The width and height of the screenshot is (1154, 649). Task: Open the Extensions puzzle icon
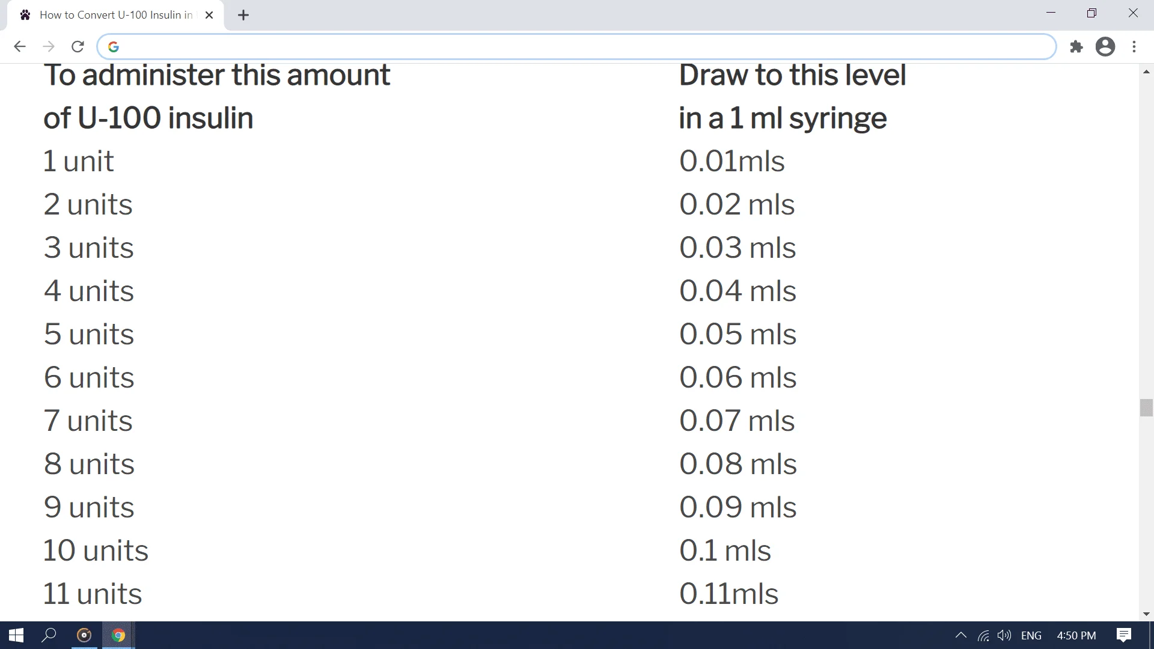[1076, 47]
